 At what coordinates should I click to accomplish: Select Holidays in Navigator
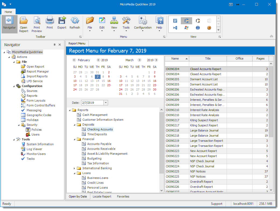(32, 120)
